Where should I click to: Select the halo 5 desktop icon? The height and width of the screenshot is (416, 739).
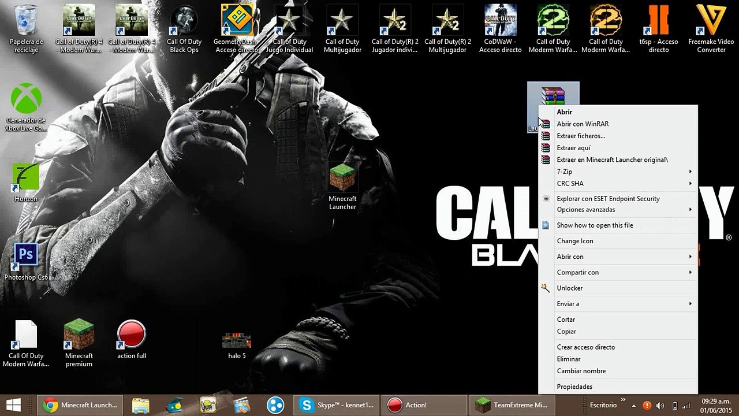(237, 345)
